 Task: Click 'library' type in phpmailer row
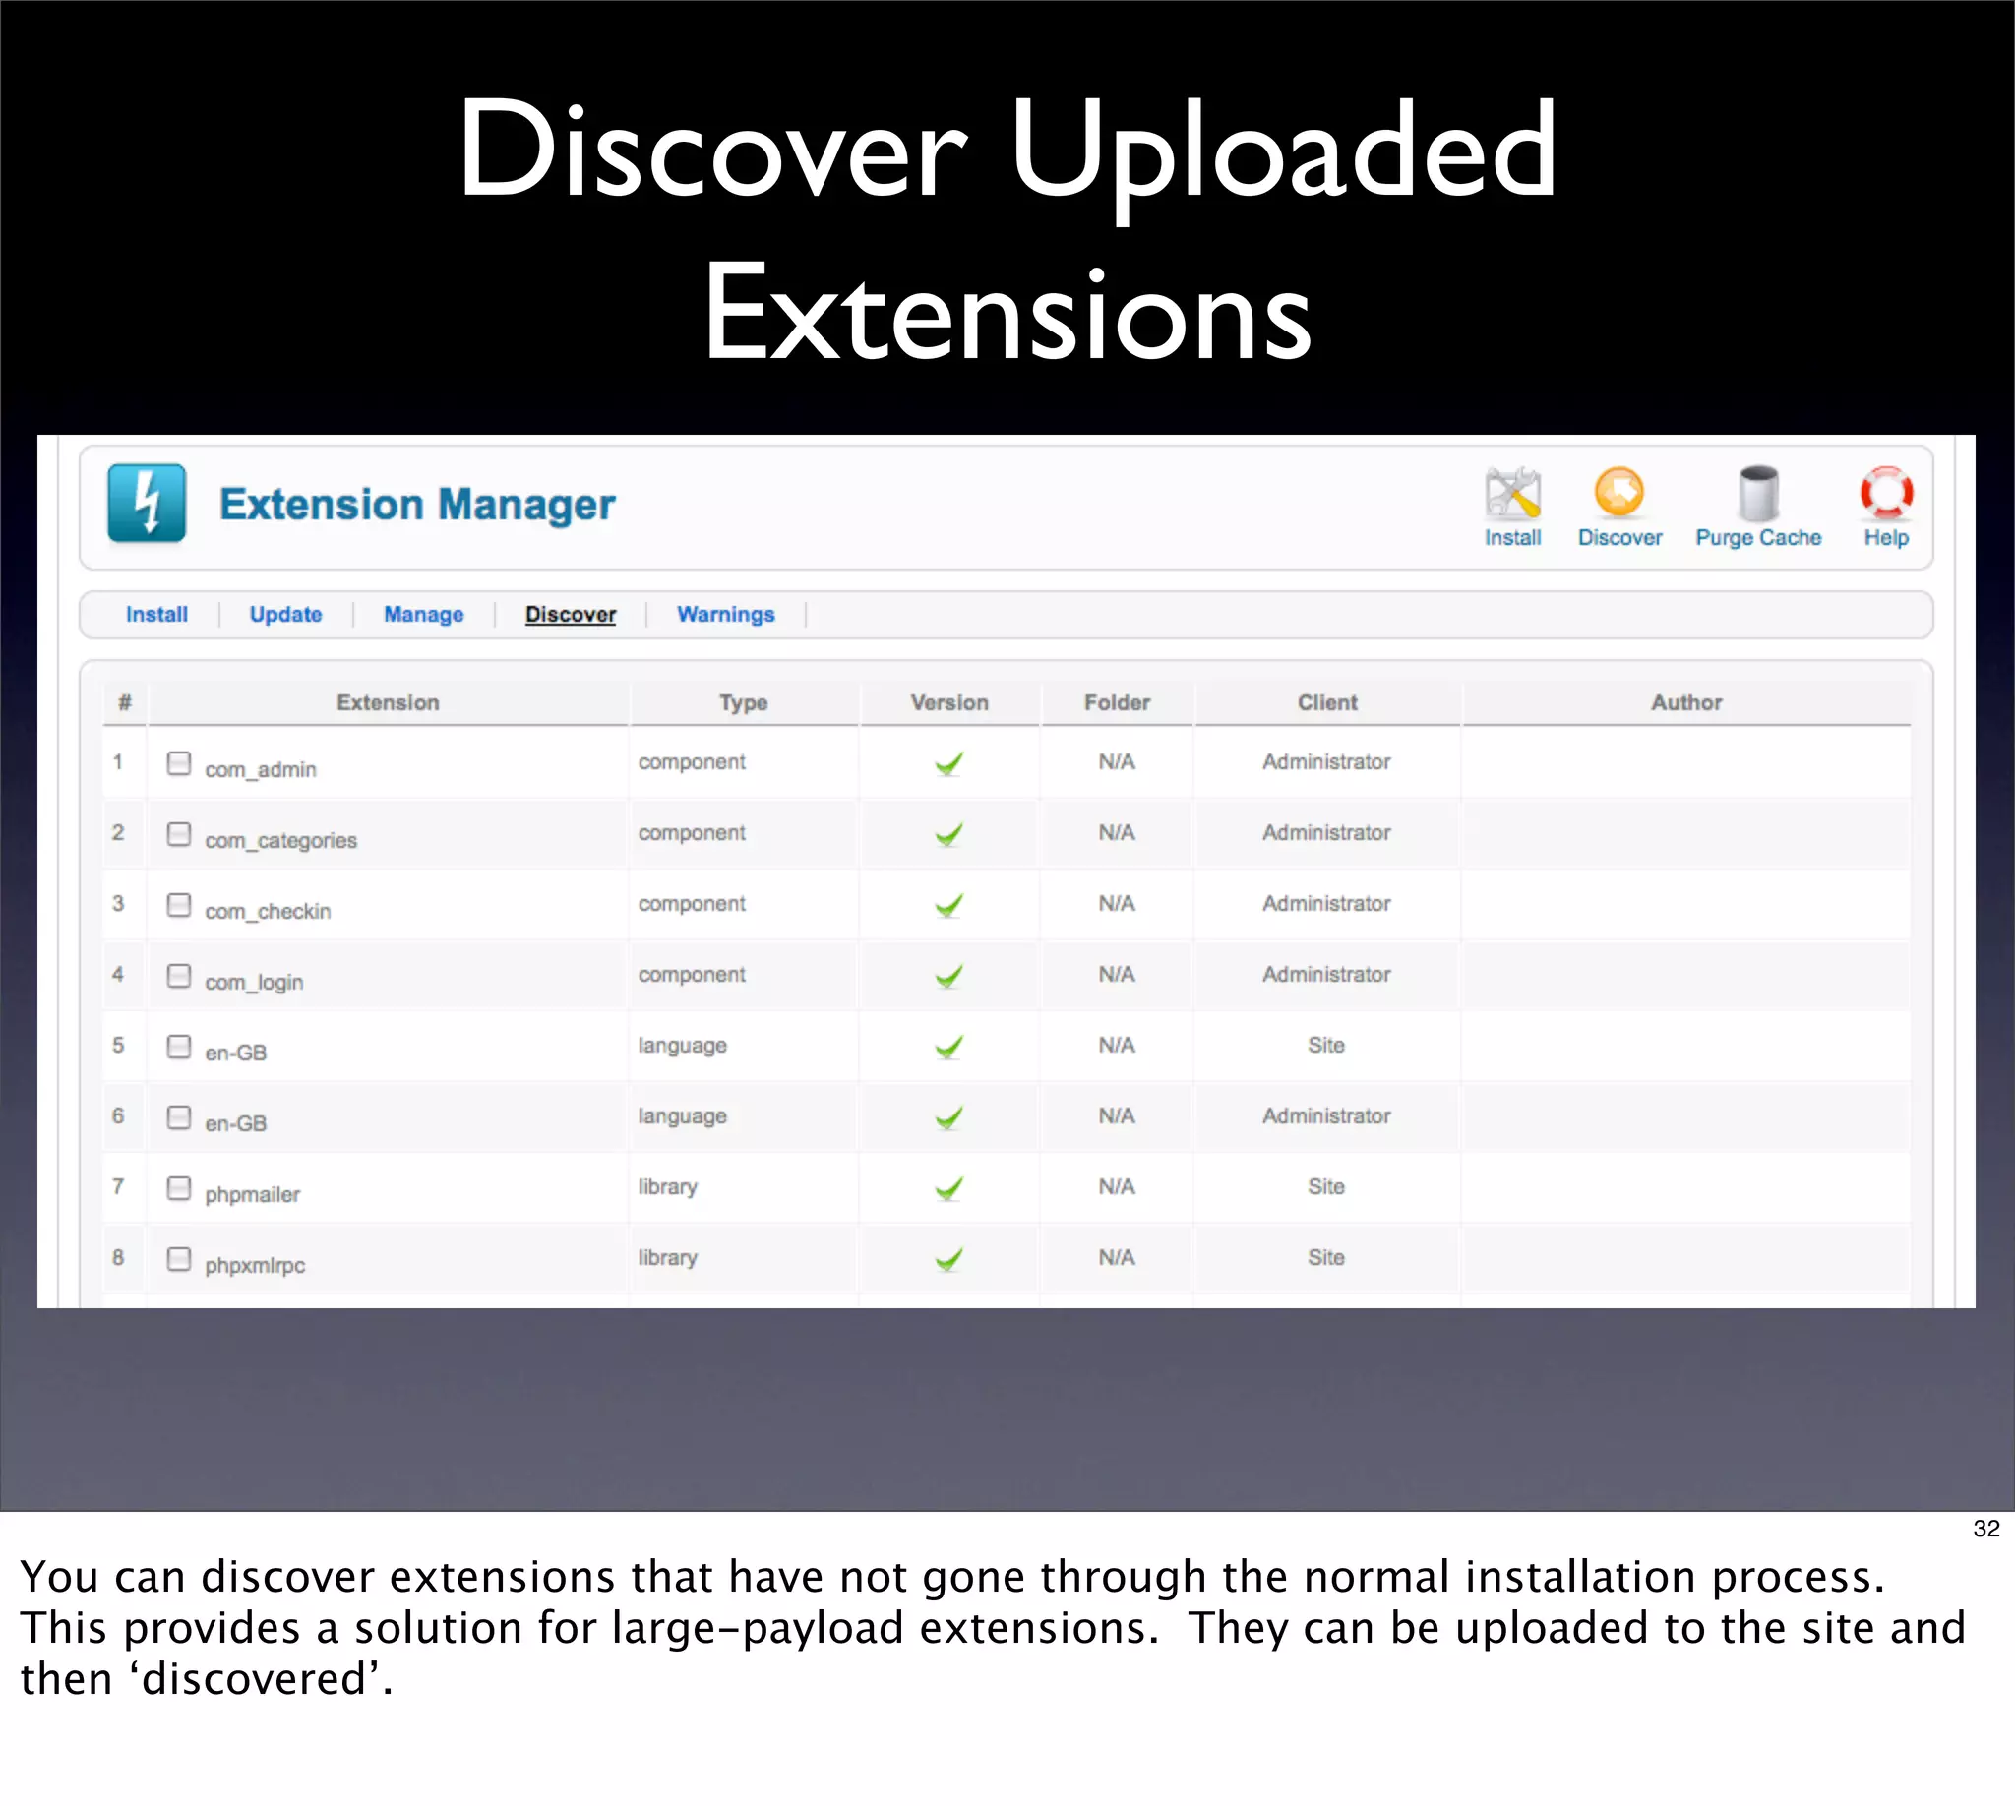tap(668, 1188)
